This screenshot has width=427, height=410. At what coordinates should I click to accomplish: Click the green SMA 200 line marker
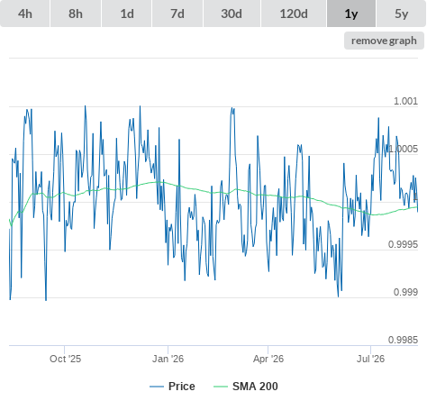coord(221,387)
